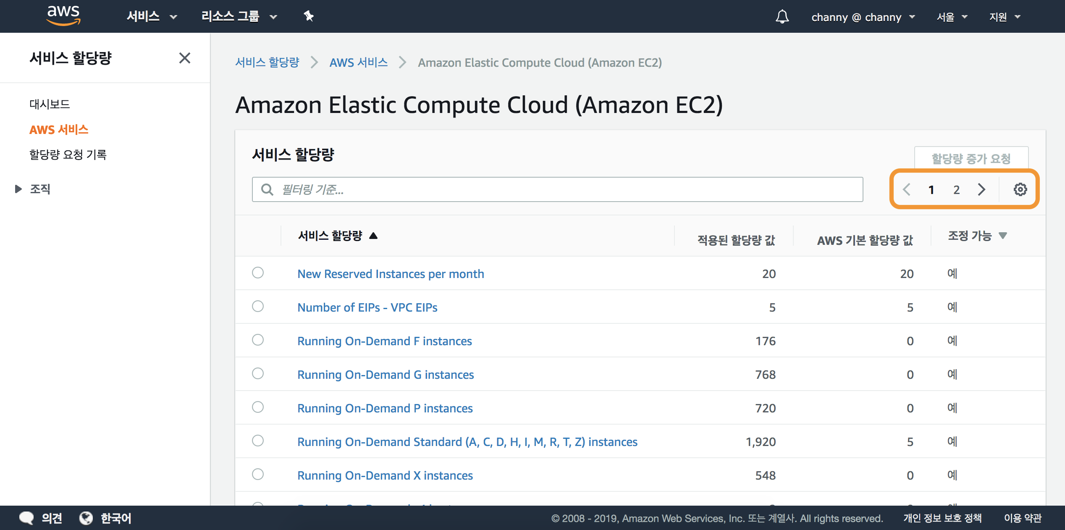
Task: Open the notifications bell icon
Action: click(782, 17)
